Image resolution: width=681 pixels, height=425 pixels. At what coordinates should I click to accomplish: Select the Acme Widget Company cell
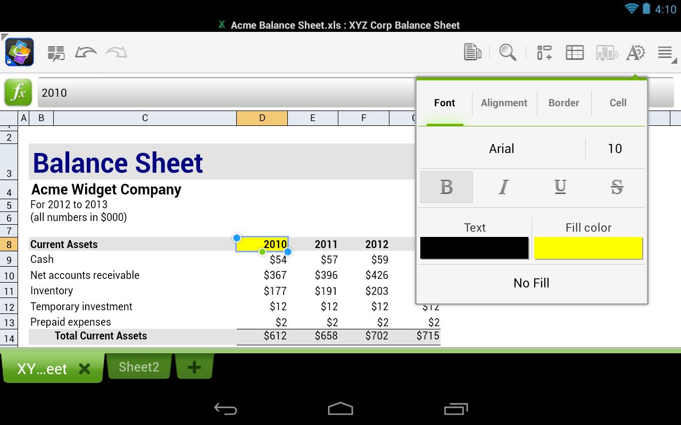106,190
